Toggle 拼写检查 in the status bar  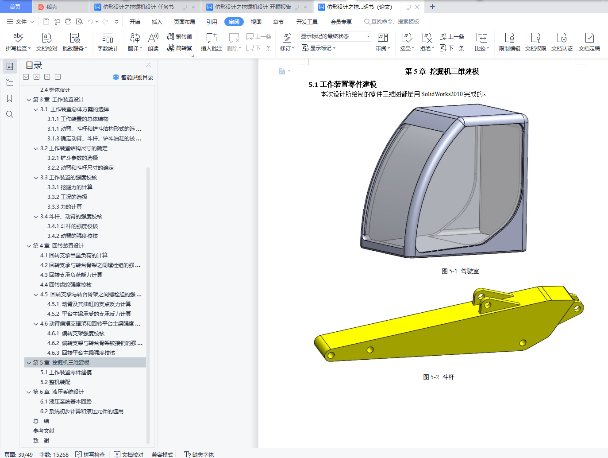[x=90, y=454]
